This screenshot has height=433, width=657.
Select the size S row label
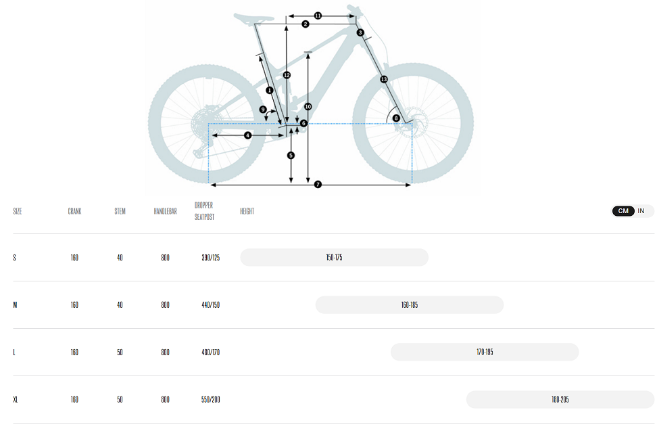[x=15, y=258]
